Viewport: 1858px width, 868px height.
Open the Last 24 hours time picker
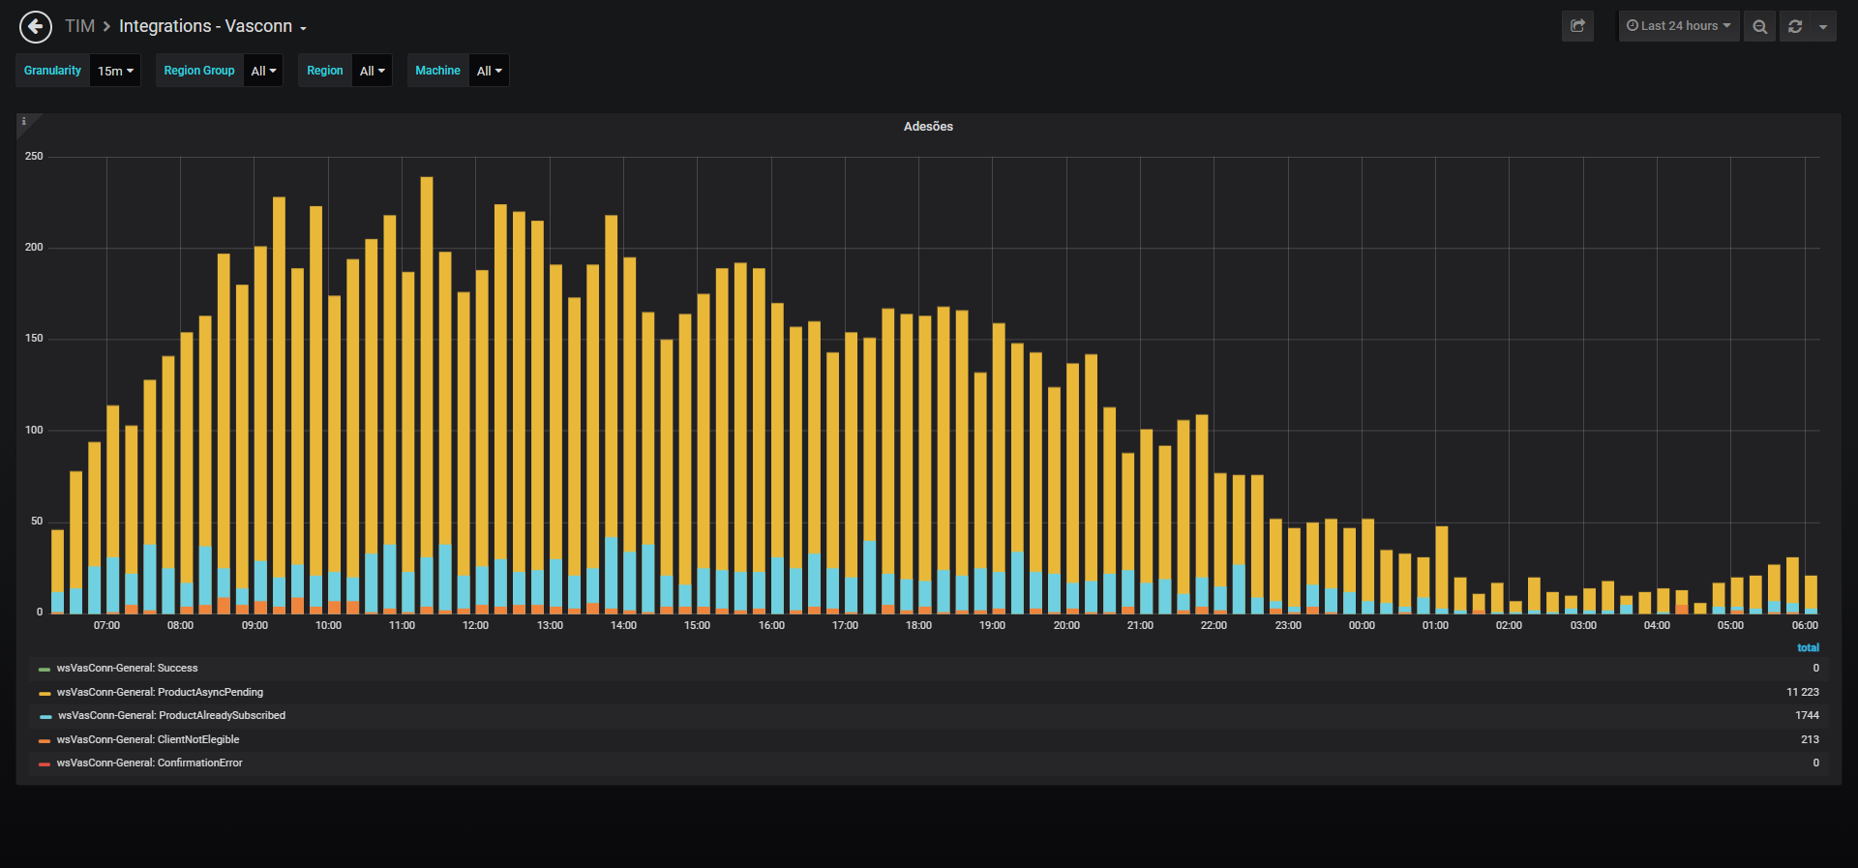point(1679,26)
